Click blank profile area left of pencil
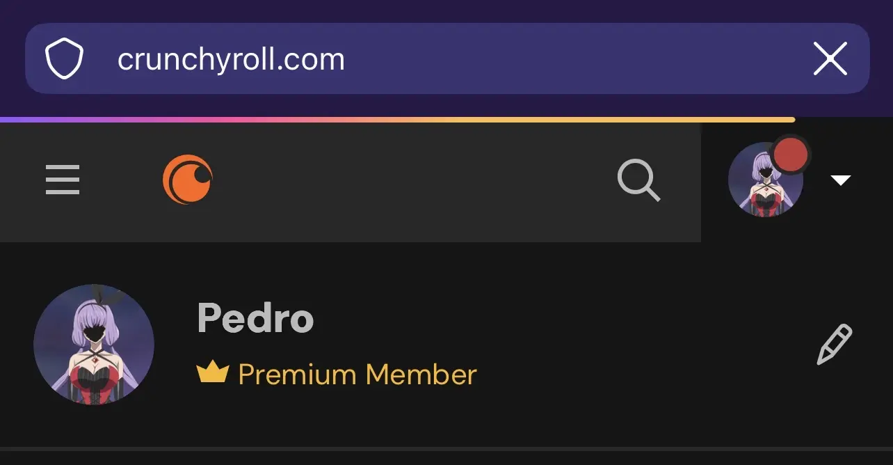This screenshot has width=893, height=465. (647, 345)
